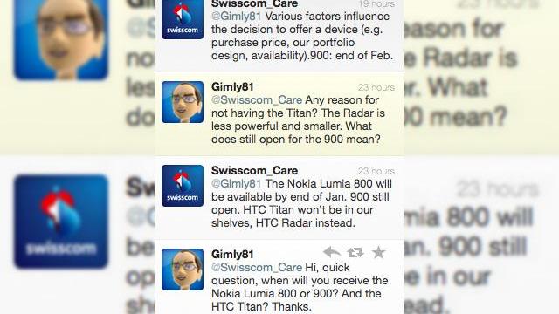Open Swisscom avatar on the Lumia 800 tweet

pos(183,186)
